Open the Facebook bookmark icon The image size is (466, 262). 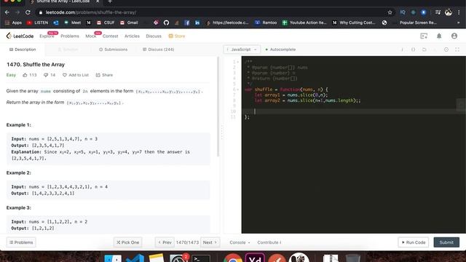[187, 23]
